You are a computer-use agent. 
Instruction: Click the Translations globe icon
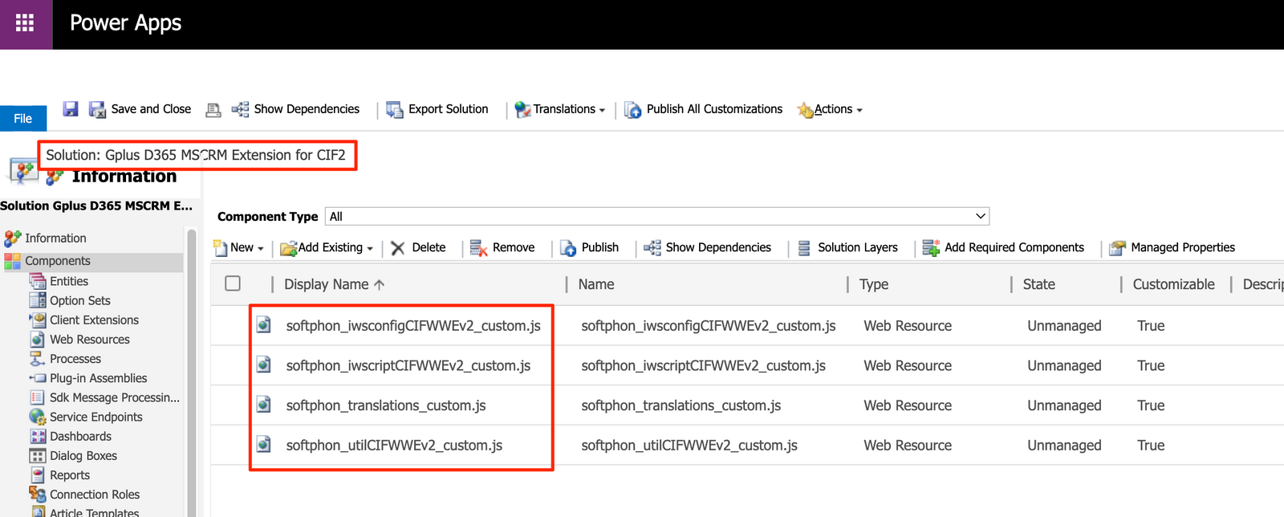pyautogui.click(x=522, y=109)
